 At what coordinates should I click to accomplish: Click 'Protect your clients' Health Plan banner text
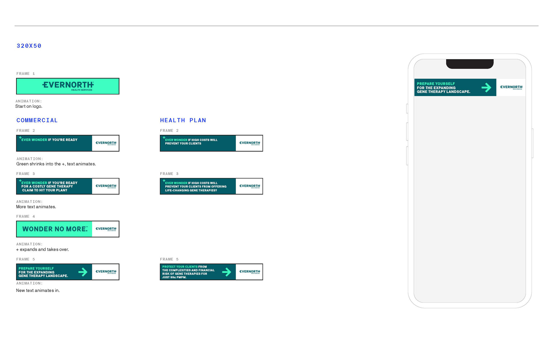point(180,267)
